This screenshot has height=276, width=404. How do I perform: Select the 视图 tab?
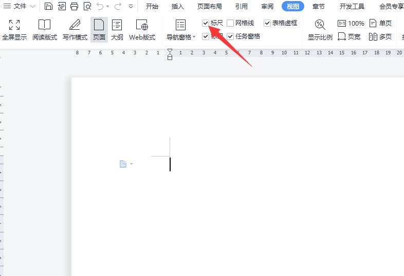pyautogui.click(x=292, y=6)
